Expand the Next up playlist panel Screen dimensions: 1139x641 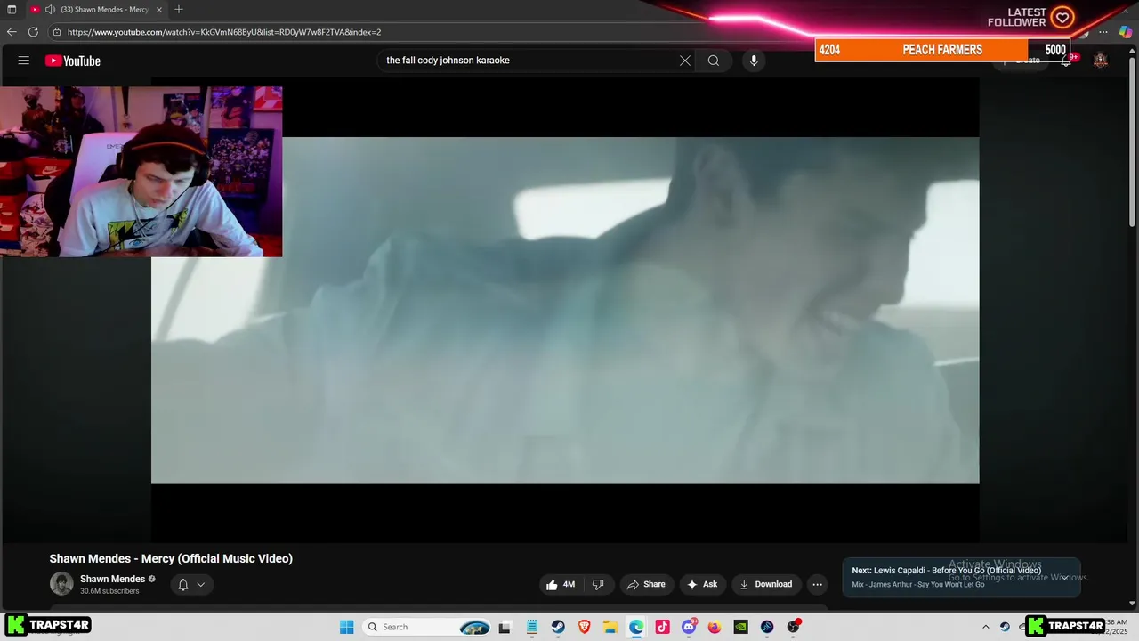point(1063,578)
